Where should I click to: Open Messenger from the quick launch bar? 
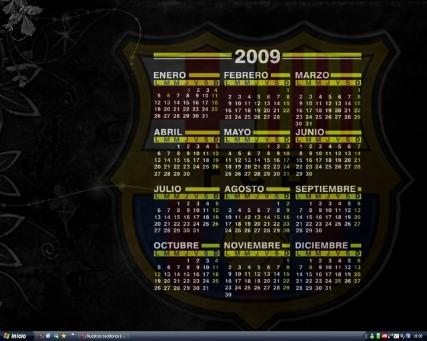pos(56,336)
